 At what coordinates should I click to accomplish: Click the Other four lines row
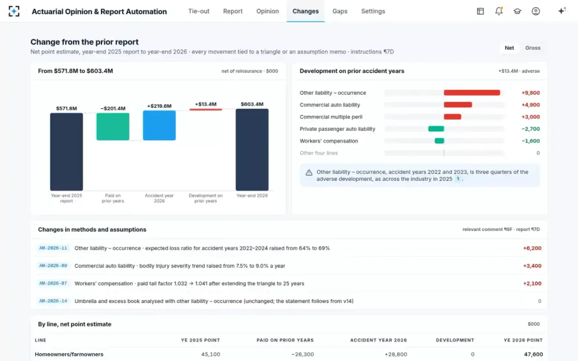click(x=420, y=153)
